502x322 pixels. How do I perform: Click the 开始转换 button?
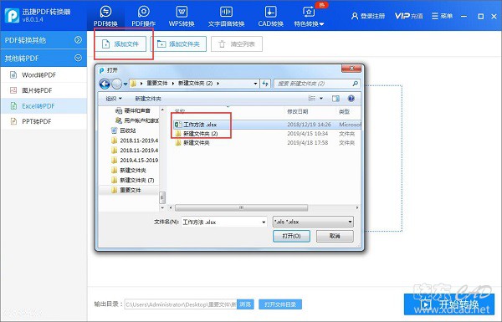[x=449, y=304]
